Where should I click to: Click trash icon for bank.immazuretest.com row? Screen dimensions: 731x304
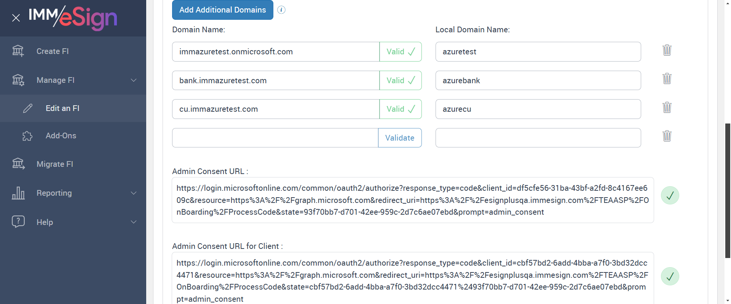point(667,79)
